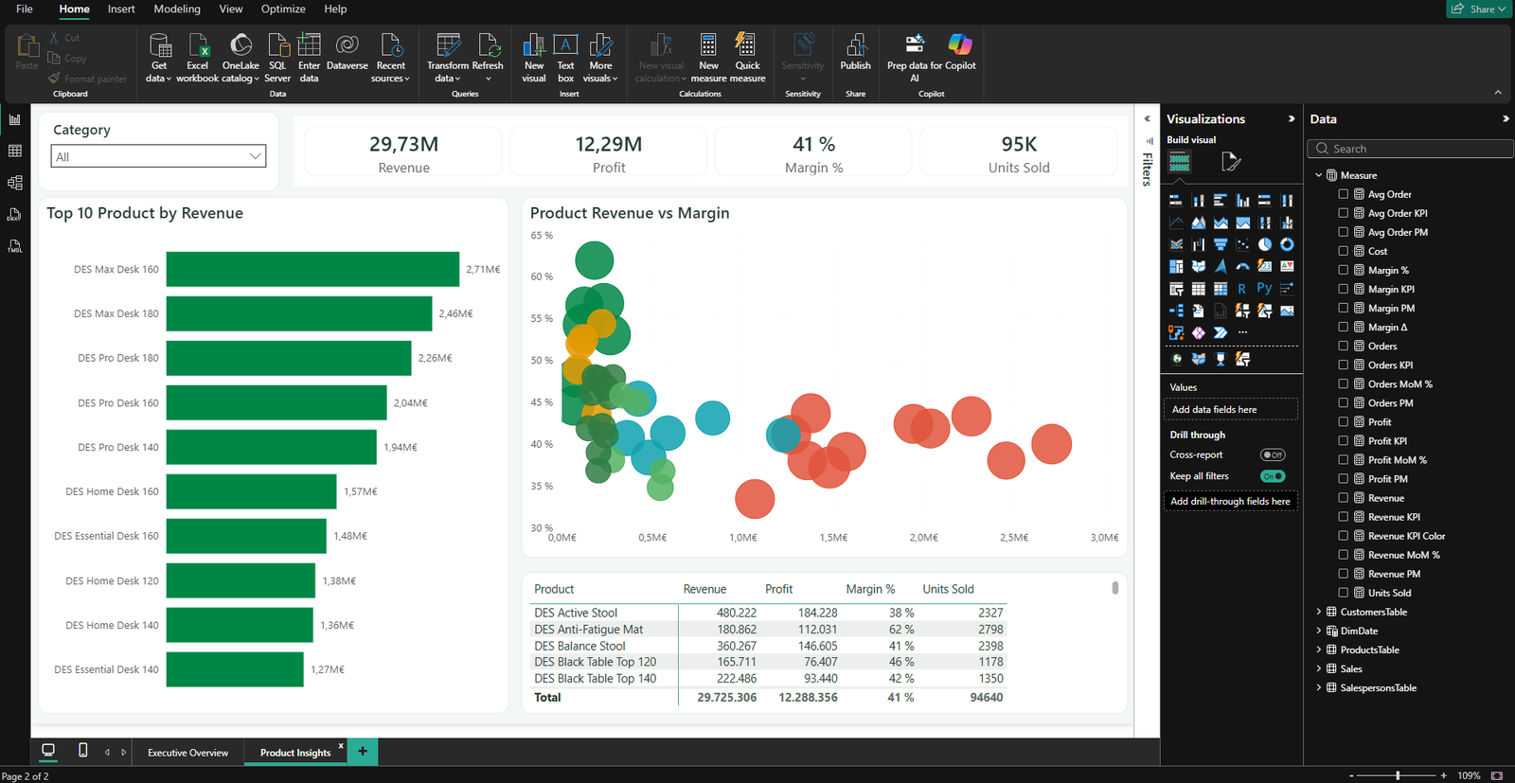Collapse the Visualizations pane
This screenshot has width=1515, height=783.
[1291, 119]
